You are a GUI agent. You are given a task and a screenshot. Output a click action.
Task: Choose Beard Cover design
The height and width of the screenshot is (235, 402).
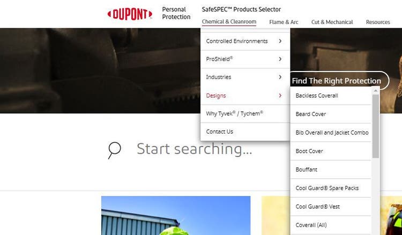[331, 114]
